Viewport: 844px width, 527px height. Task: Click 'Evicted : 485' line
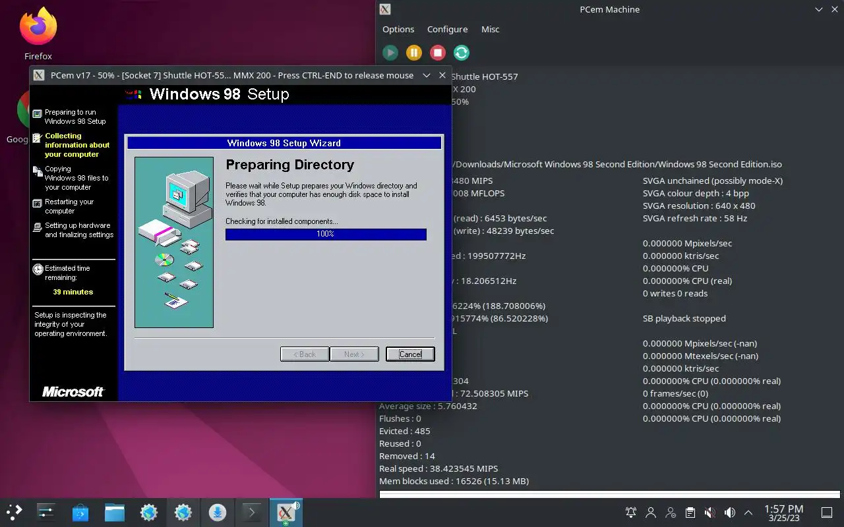click(404, 431)
